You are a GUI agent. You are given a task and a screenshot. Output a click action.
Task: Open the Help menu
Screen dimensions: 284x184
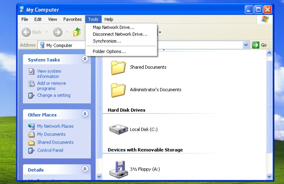[109, 19]
